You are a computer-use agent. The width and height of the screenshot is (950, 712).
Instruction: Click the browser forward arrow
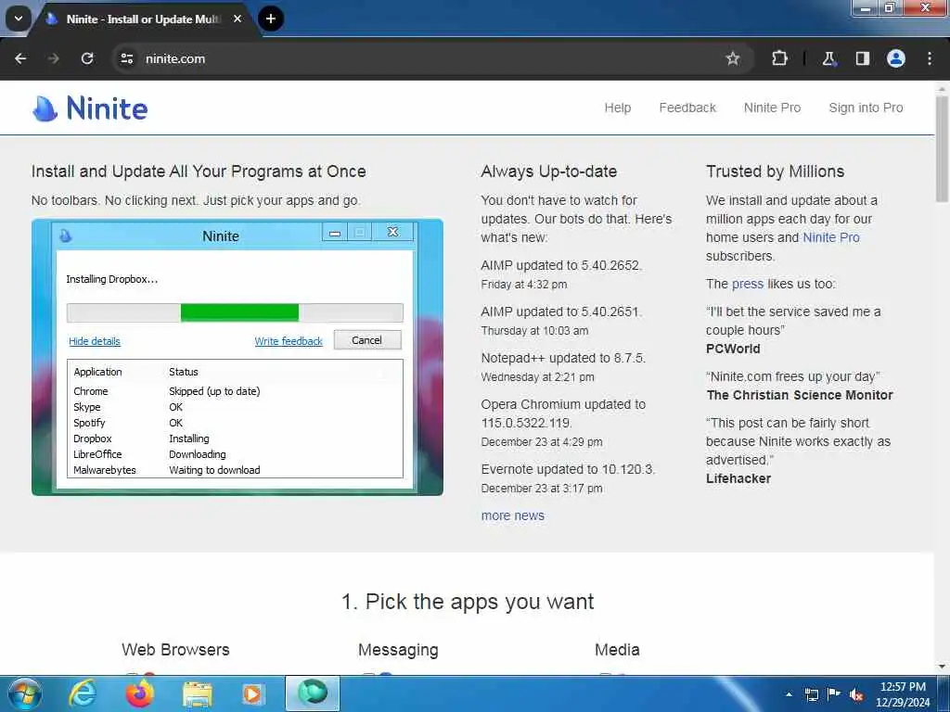[x=54, y=58]
